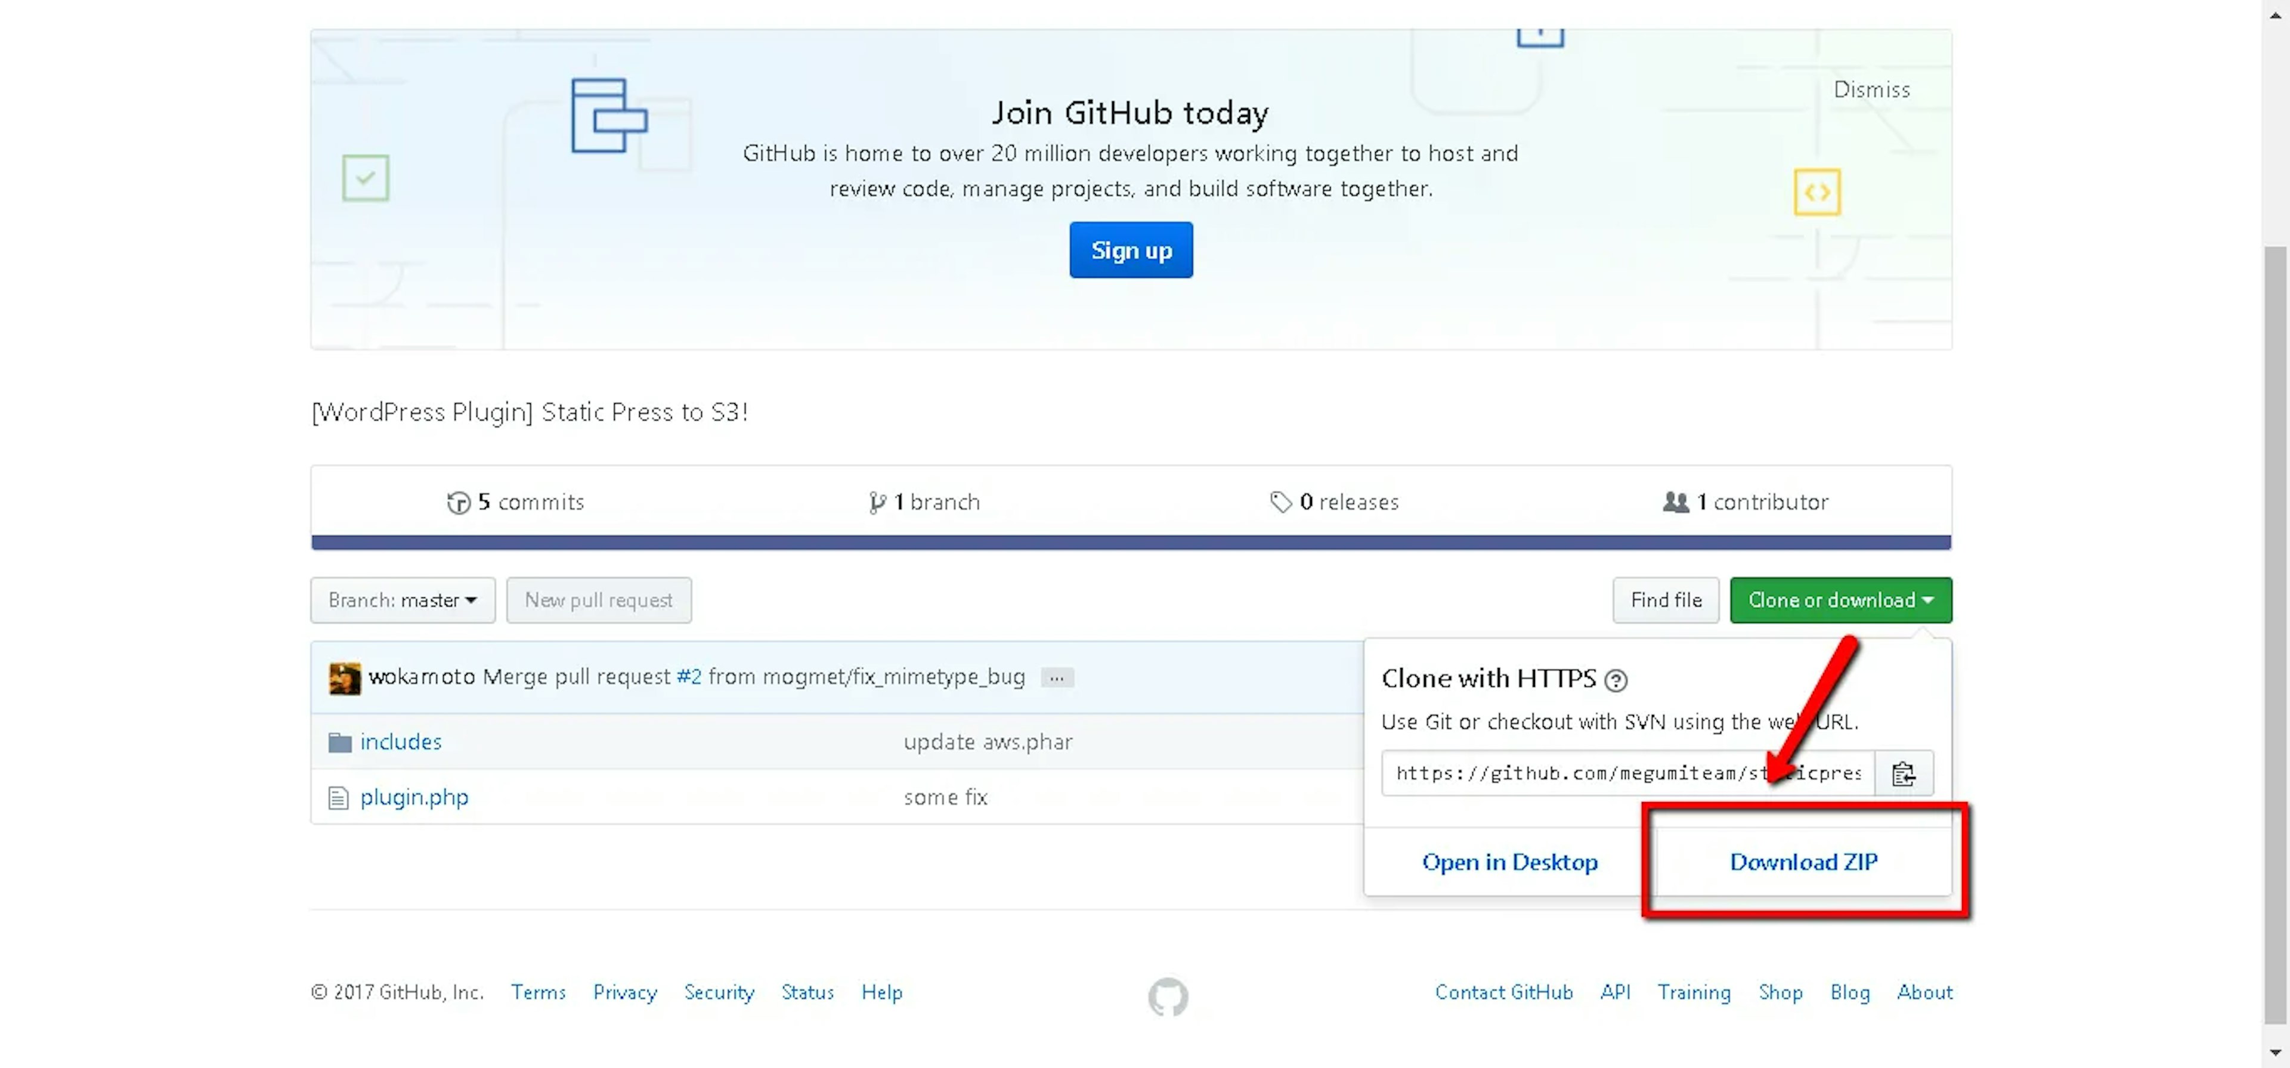Image resolution: width=2290 pixels, height=1068 pixels.
Task: Click the plugin.php file icon
Action: tap(338, 798)
